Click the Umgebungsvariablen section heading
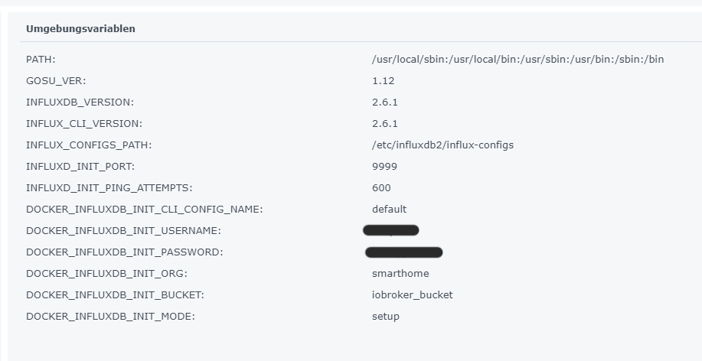Screen dimensions: 702x361 click(x=80, y=28)
